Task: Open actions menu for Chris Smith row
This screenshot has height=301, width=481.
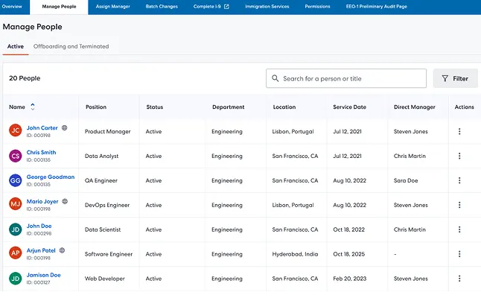Action: [459, 156]
